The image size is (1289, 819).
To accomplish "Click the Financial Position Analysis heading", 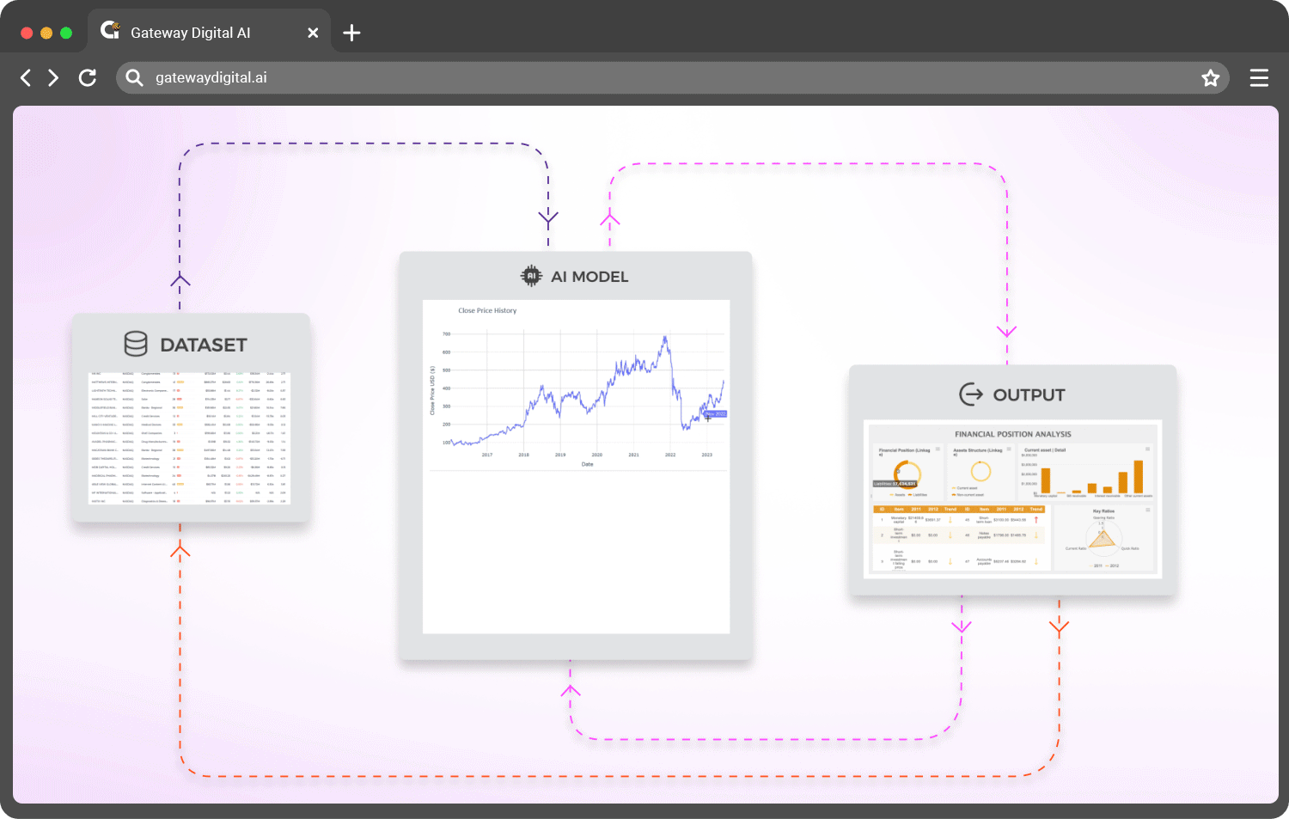I will pos(1012,434).
